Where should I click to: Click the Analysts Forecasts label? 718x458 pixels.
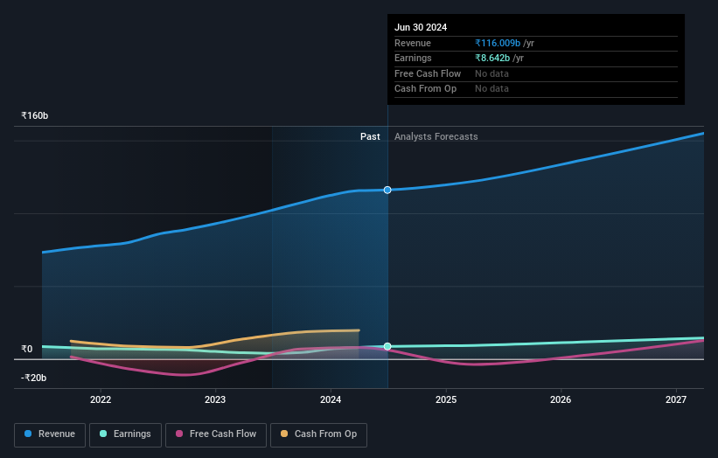[436, 136]
